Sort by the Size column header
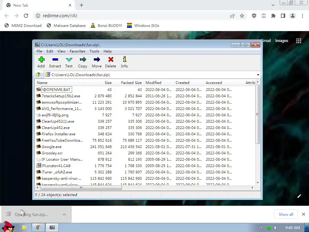Viewport: 309px width, 232px height. [98, 83]
